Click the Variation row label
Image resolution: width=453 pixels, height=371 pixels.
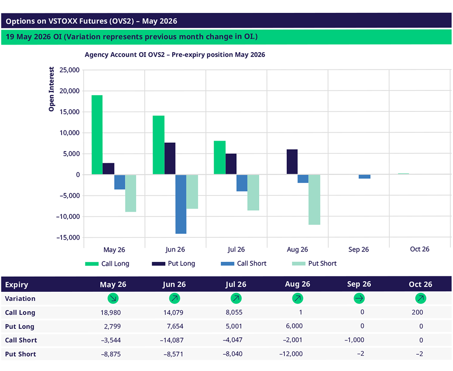[20, 299]
